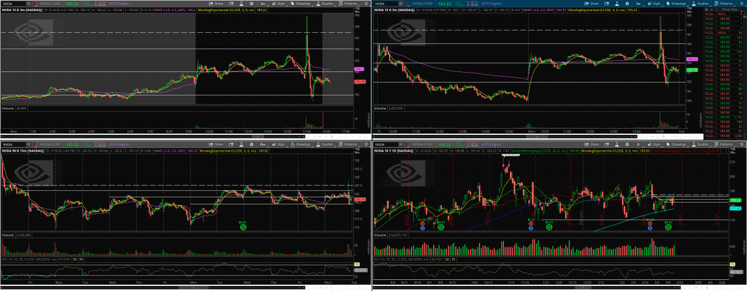Viewport: 747px width, 291px height.
Task: Click the flask icon in top-right chart toolbar
Action: pos(616,4)
